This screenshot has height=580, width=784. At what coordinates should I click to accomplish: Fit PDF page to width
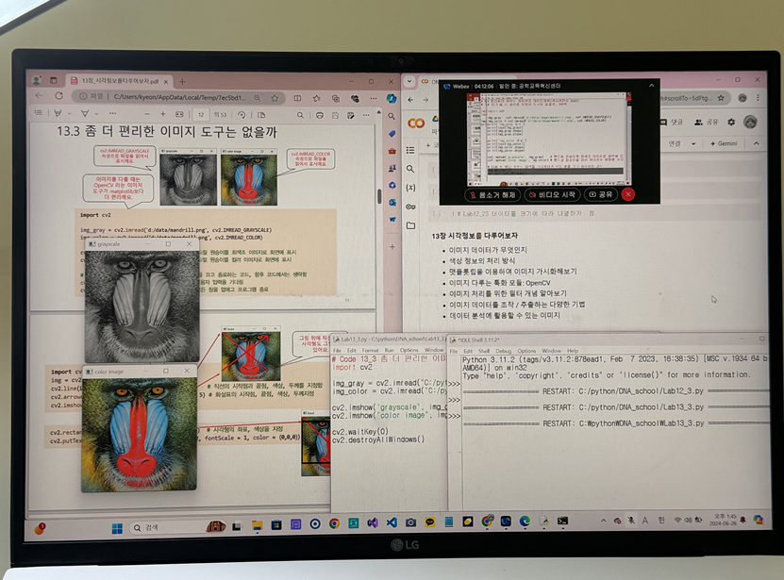coord(179,114)
